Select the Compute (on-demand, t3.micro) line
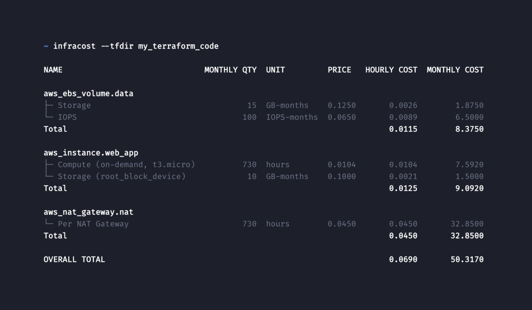 (126, 165)
